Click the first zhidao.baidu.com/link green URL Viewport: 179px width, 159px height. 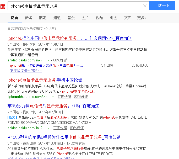pyautogui.click(x=26, y=60)
